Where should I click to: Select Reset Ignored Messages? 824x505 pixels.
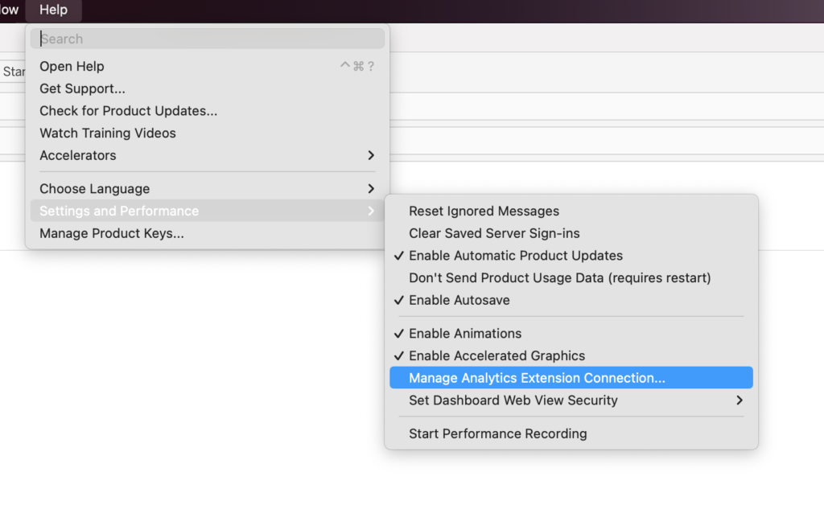(x=484, y=211)
